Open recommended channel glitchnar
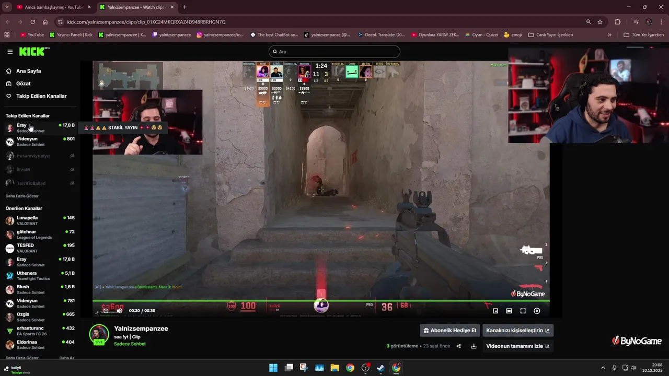This screenshot has height=376, width=669. tap(40, 234)
